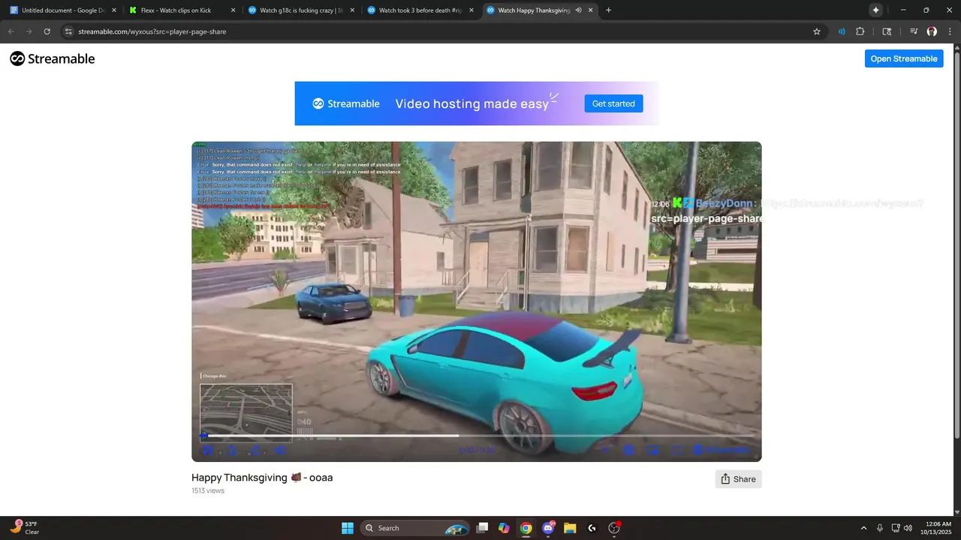Open Copilot from the taskbar
This screenshot has width=961, height=540.
point(504,528)
